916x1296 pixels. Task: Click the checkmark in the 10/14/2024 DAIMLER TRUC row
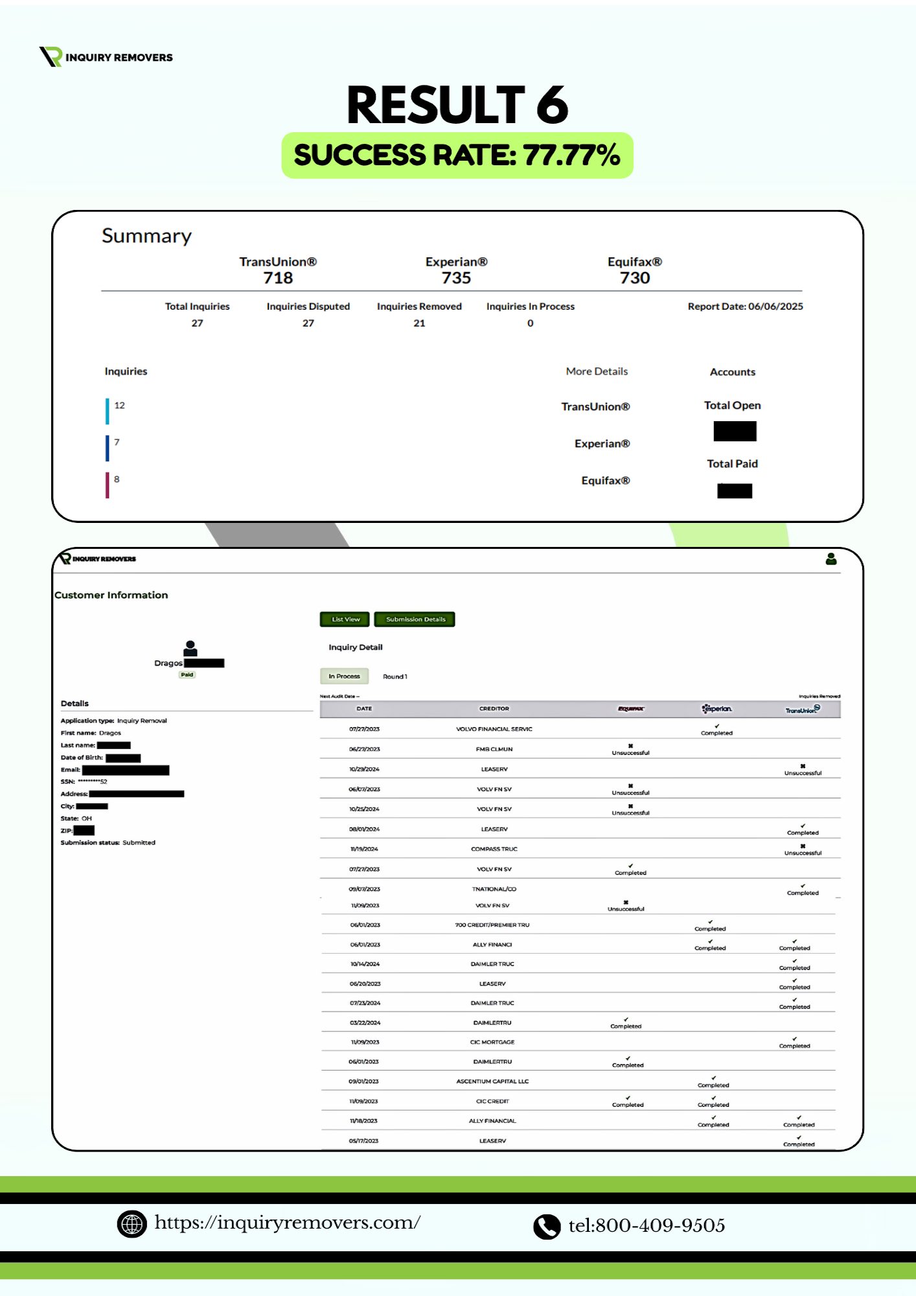[x=794, y=961]
